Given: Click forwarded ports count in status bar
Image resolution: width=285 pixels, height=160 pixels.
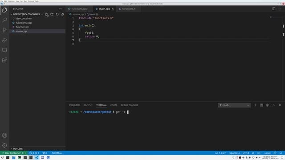Looking at the screenshot, I should pos(45,153).
